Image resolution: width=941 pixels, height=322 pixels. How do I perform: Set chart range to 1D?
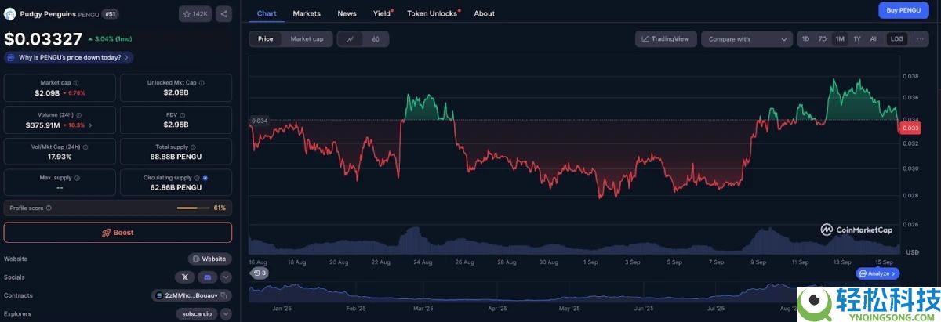[x=806, y=39]
